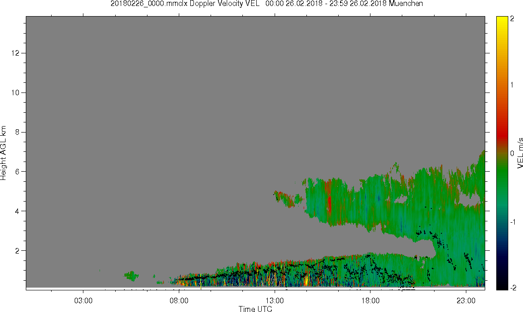Click the colorbar yellow top end

(502, 19)
